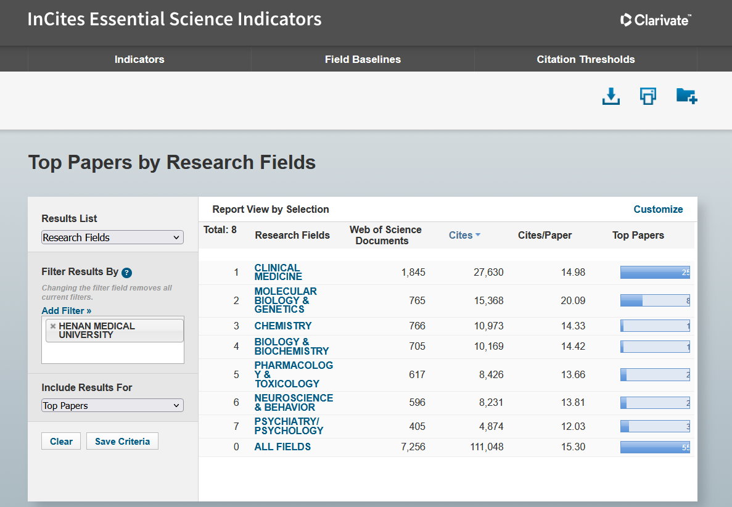This screenshot has width=732, height=507.
Task: Go to the Citation Thresholds tab
Action: tap(585, 60)
